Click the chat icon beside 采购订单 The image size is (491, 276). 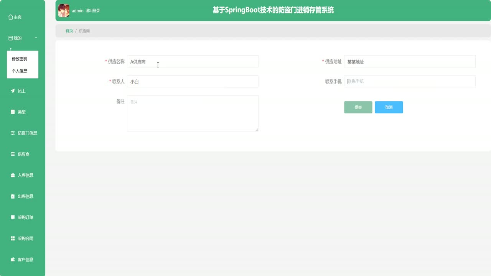click(13, 217)
